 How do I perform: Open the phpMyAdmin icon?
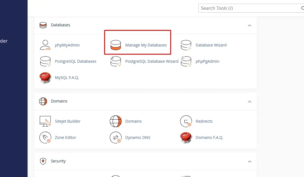[45, 45]
